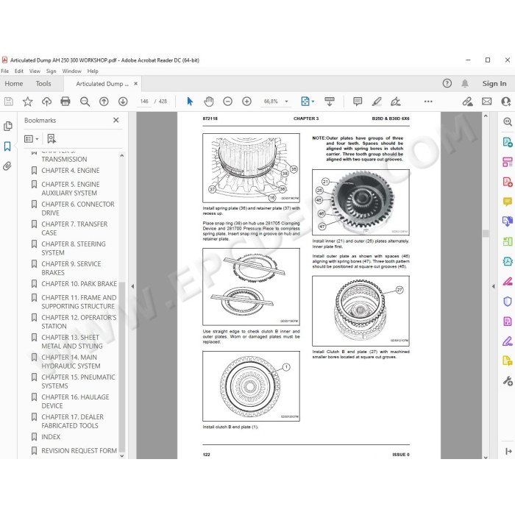Click the Sign In button
The image size is (515, 515).
[x=494, y=84]
